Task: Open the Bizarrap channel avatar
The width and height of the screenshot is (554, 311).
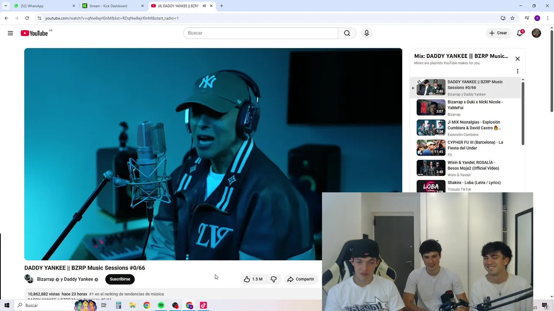Action: tap(29, 279)
